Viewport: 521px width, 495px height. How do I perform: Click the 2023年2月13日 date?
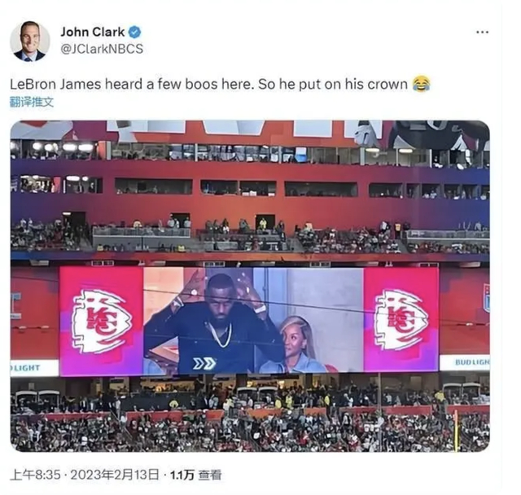pyautogui.click(x=115, y=475)
